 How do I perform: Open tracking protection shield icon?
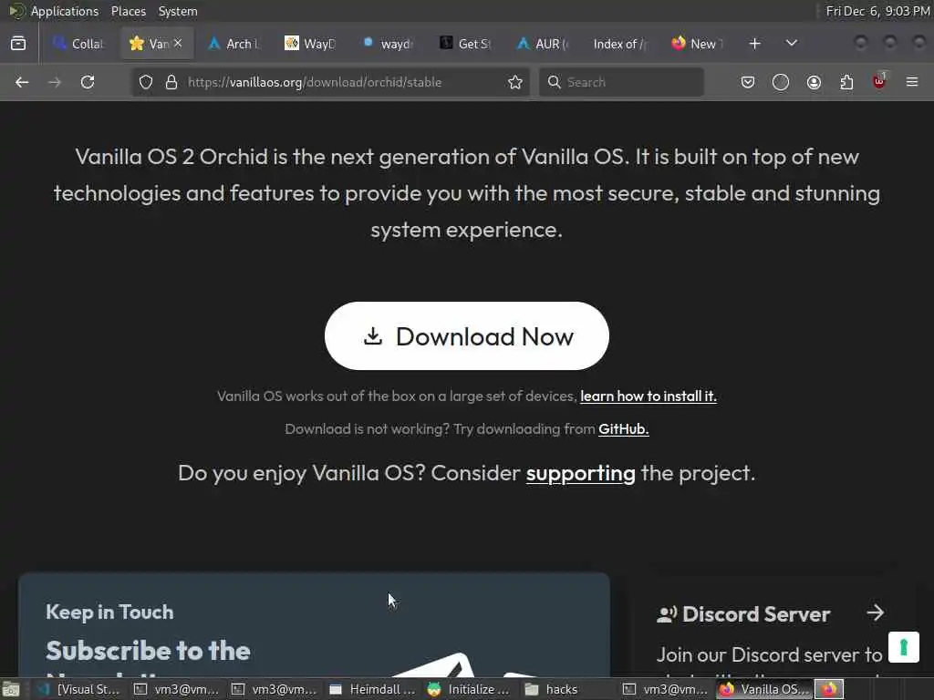click(x=146, y=82)
